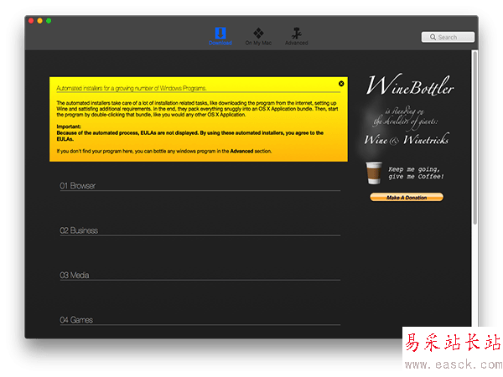Click 'Keep me going, give me Coffee!' text
Screen dimensions: 503x377
pos(416,173)
